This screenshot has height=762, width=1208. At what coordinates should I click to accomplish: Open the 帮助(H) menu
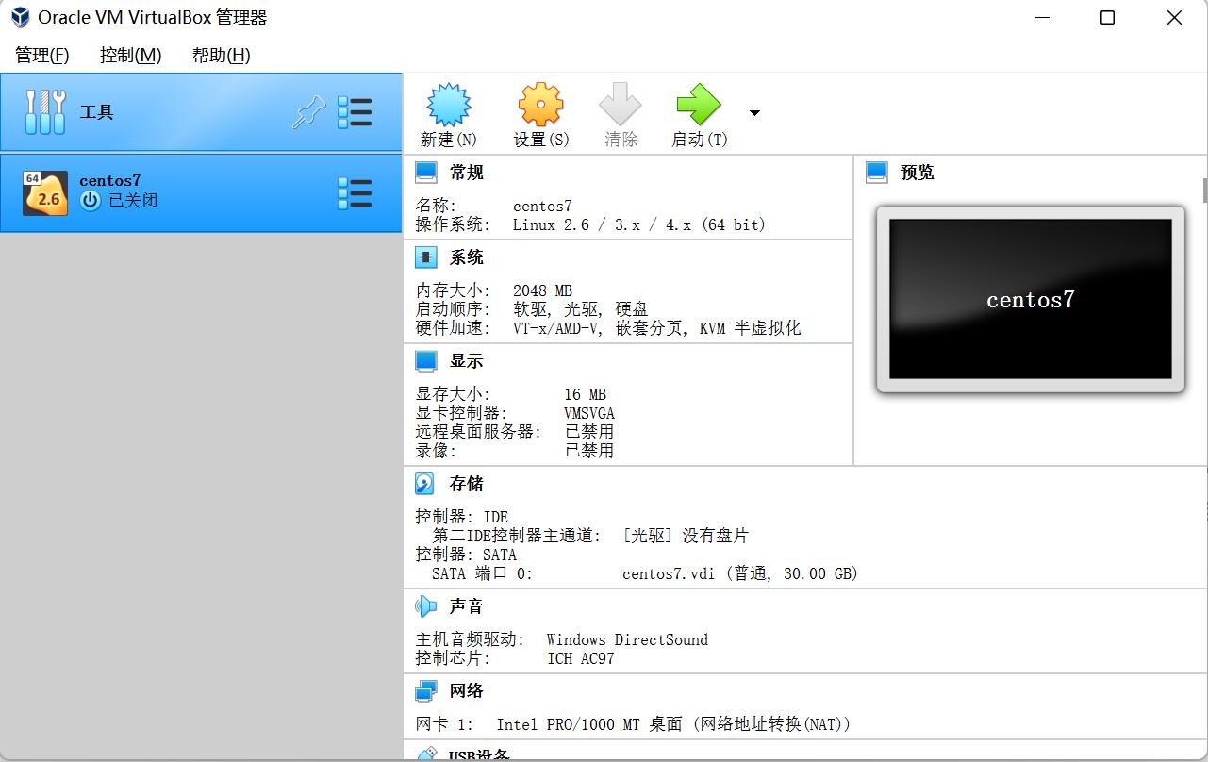click(x=222, y=56)
